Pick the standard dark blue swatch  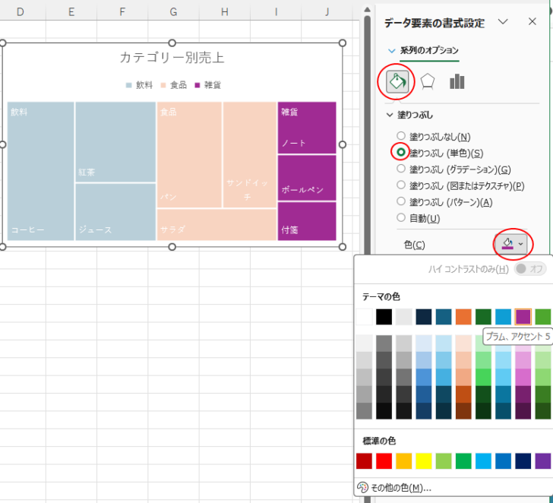(x=523, y=461)
